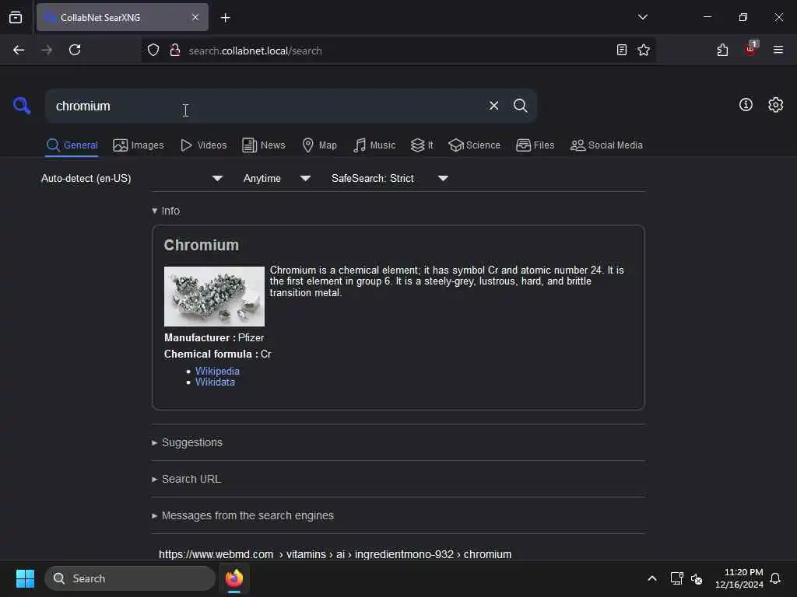Viewport: 797px width, 597px height.
Task: Expand the Suggestions section
Action: pyautogui.click(x=187, y=442)
